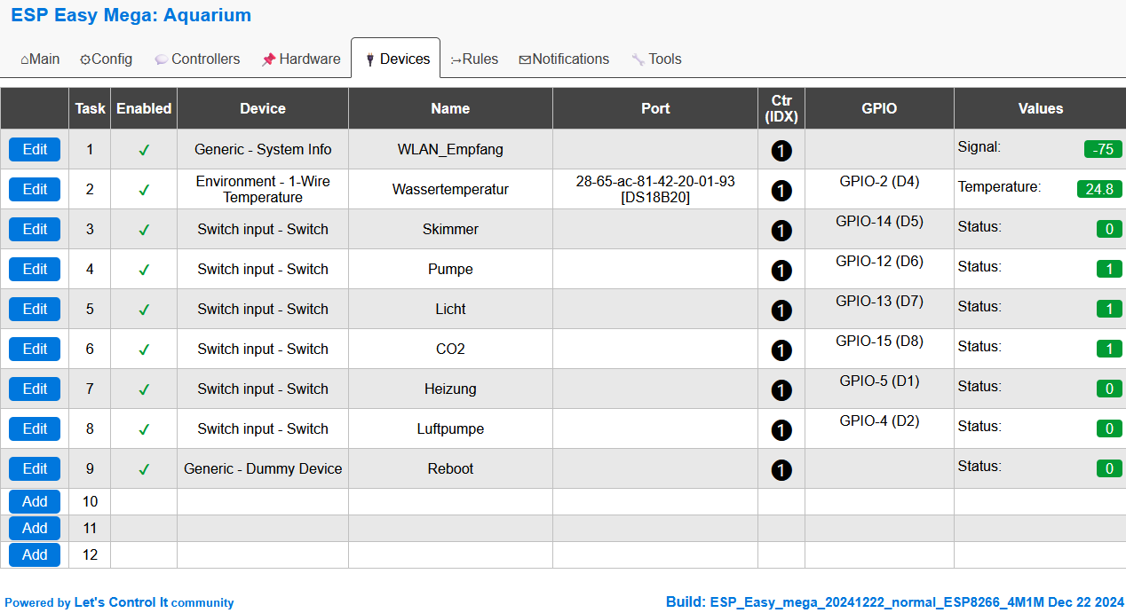Image resolution: width=1126 pixels, height=613 pixels.
Task: Switch to the Config tab
Action: coord(106,59)
